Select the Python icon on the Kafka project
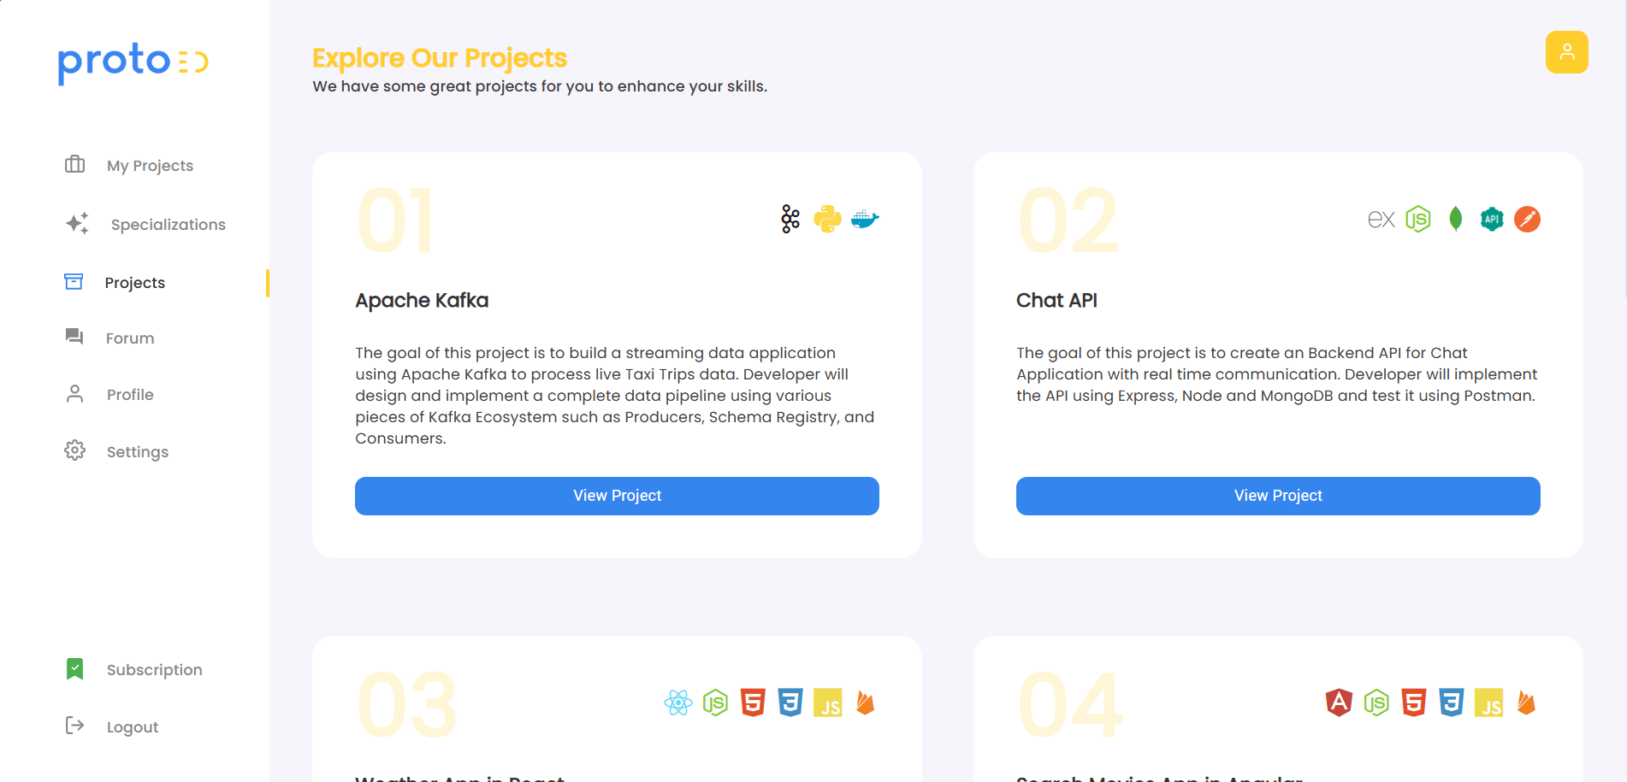 tap(827, 218)
